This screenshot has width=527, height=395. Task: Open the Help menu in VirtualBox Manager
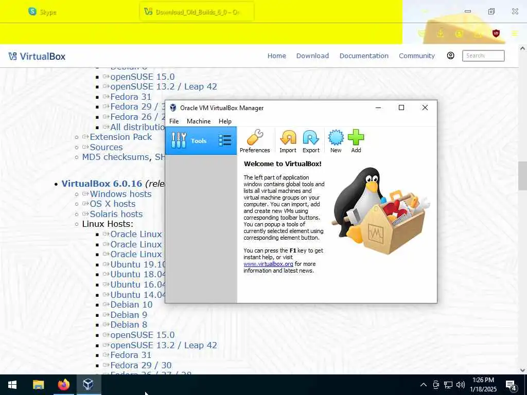225,121
